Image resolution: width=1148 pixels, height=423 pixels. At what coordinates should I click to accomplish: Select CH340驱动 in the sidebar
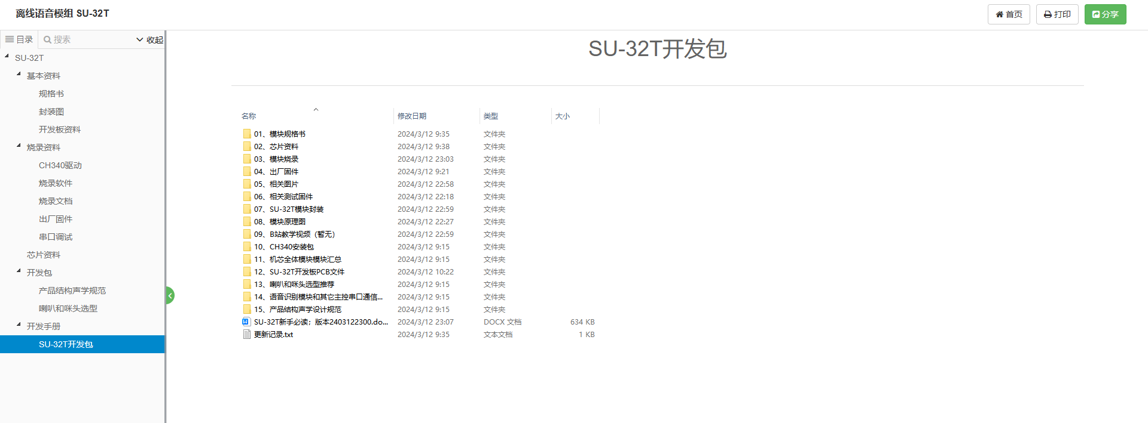tap(60, 165)
